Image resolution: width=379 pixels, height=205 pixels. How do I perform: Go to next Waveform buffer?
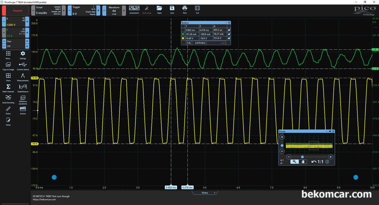[x=124, y=10]
